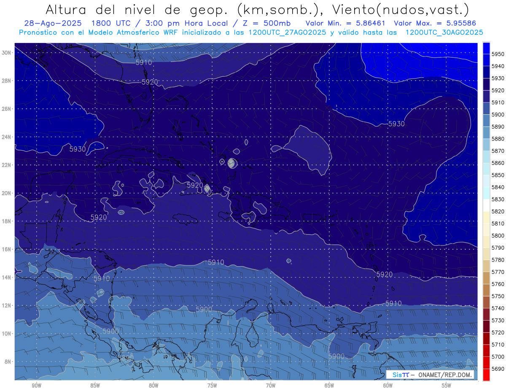The image size is (506, 391).
Task: Click the legend value 5870
Action: [x=498, y=151]
